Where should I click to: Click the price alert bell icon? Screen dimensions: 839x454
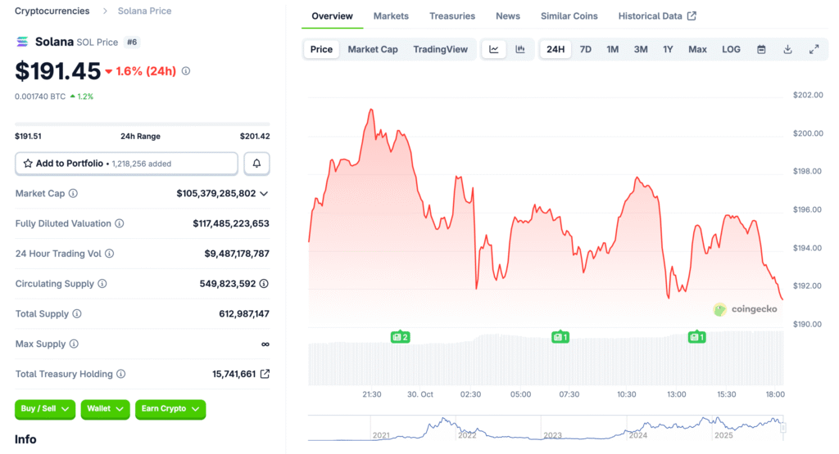pos(256,164)
